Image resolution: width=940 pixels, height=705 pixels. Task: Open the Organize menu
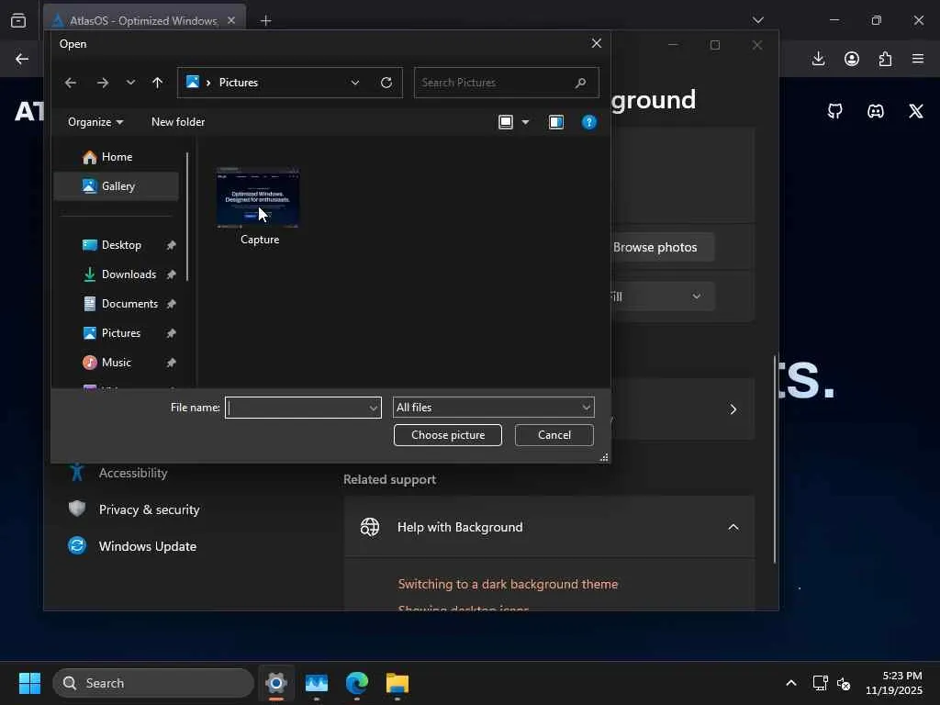click(x=95, y=122)
